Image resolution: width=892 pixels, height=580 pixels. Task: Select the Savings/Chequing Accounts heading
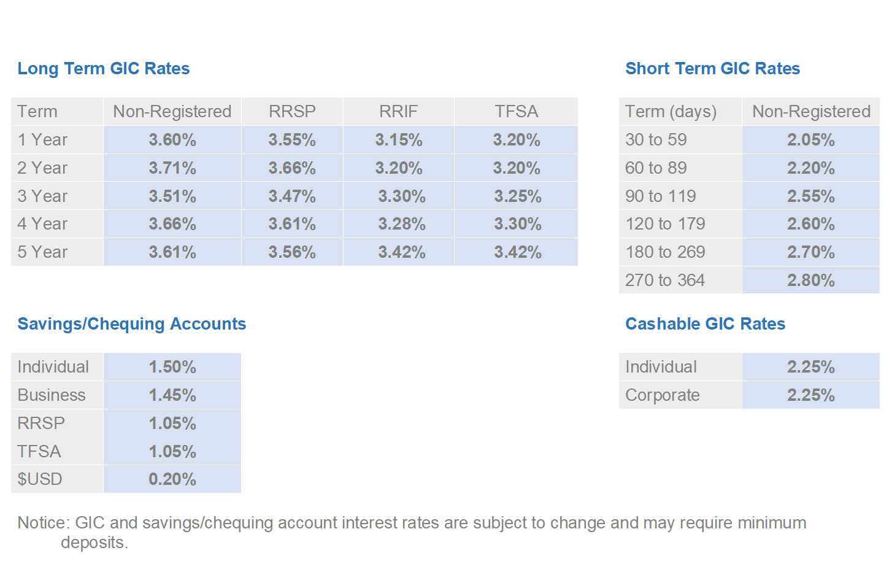pyautogui.click(x=131, y=324)
